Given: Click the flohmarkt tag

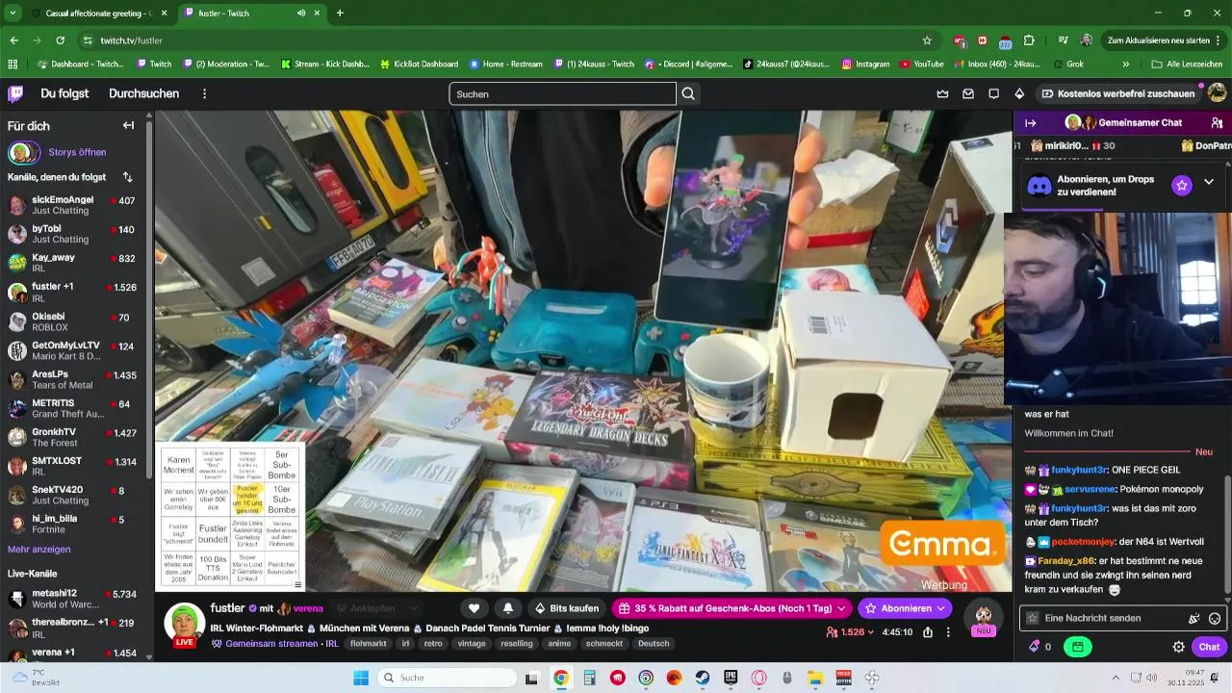Looking at the screenshot, I should click(x=369, y=644).
